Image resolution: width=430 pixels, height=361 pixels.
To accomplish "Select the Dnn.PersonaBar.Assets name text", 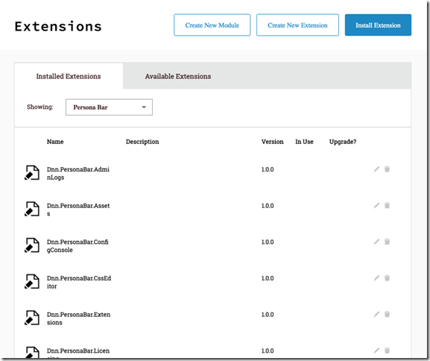I will (78, 210).
